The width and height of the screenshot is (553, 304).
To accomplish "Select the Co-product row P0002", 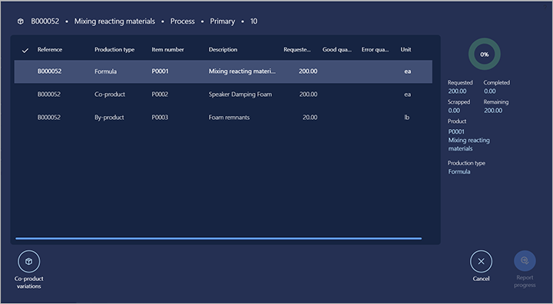I will pos(223,94).
